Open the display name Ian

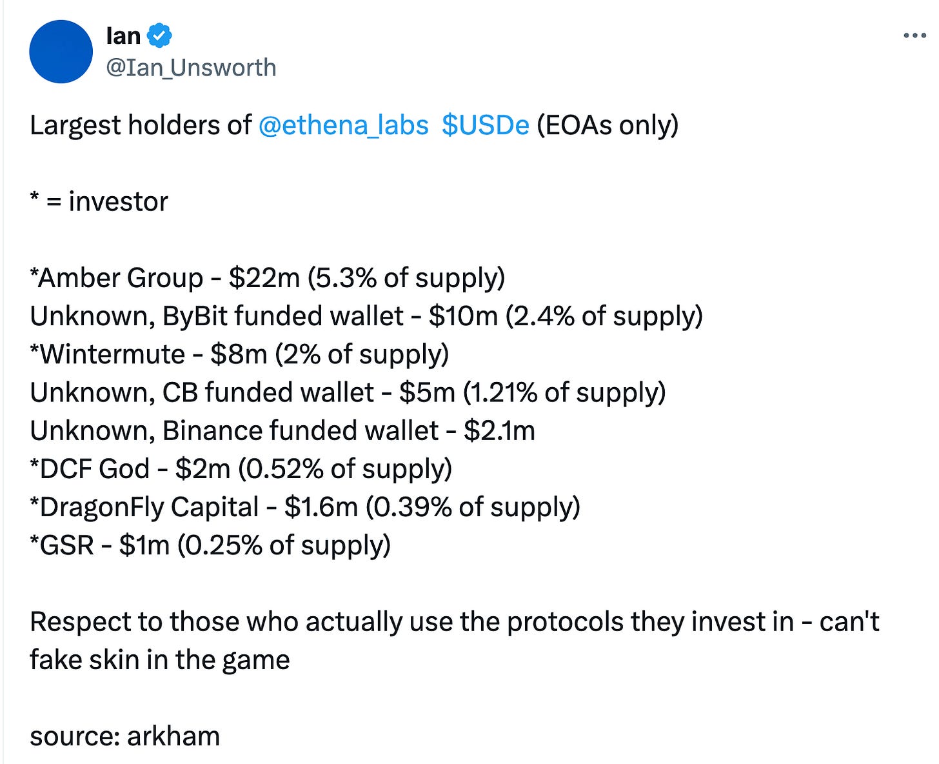[123, 35]
